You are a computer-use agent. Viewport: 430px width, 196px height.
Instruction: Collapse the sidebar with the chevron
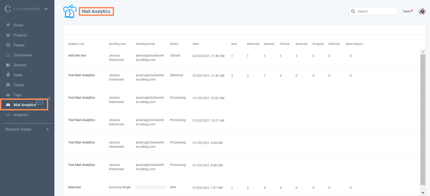coord(49,98)
